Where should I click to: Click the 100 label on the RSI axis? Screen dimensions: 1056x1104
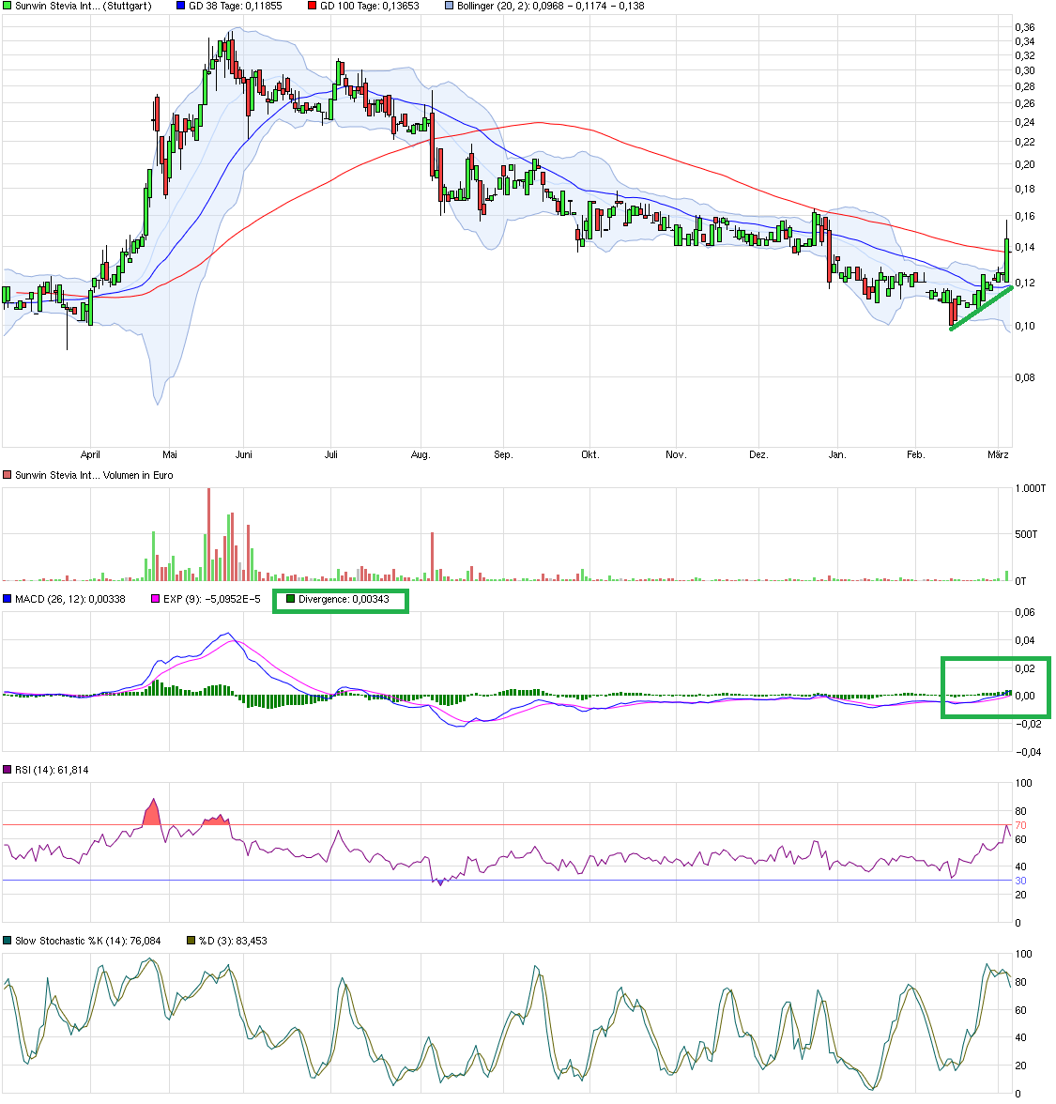point(1023,783)
